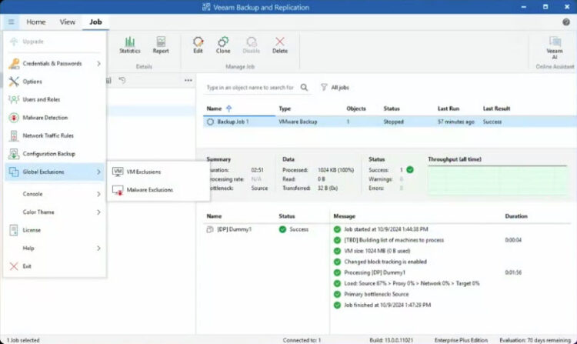This screenshot has height=344, width=577.
Task: Open the Statistics ribbon icon
Action: (130, 44)
